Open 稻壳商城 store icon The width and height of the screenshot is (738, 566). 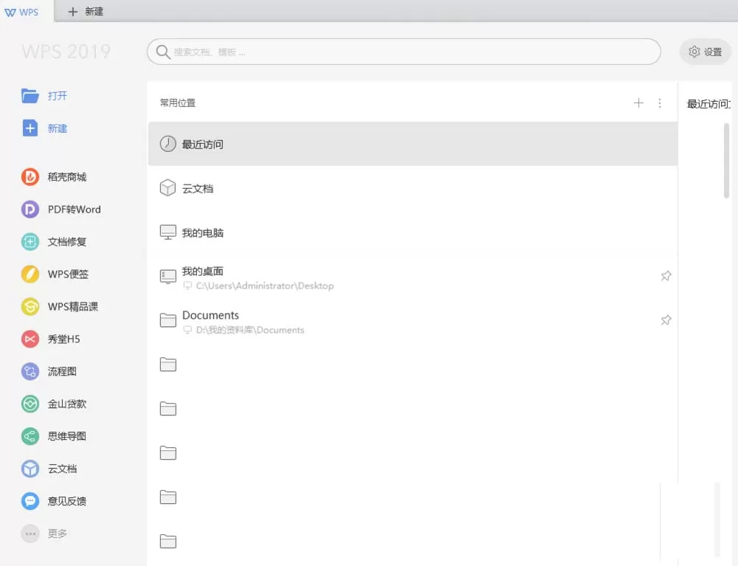pos(30,177)
